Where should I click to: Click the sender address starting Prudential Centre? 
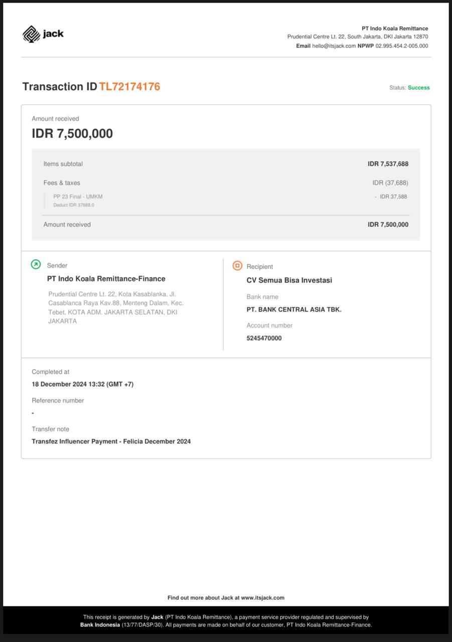115,307
